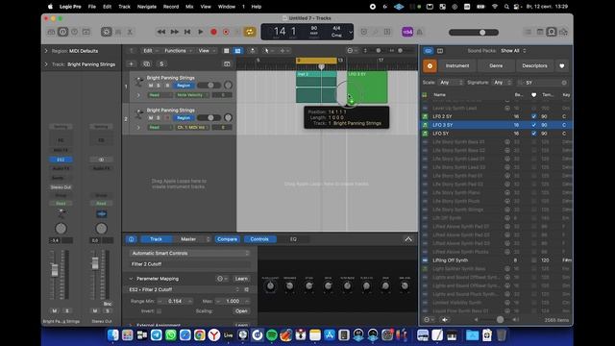This screenshot has height=346, width=615.
Task: Adjust the master volume slider in control bar
Action: click(x=474, y=33)
